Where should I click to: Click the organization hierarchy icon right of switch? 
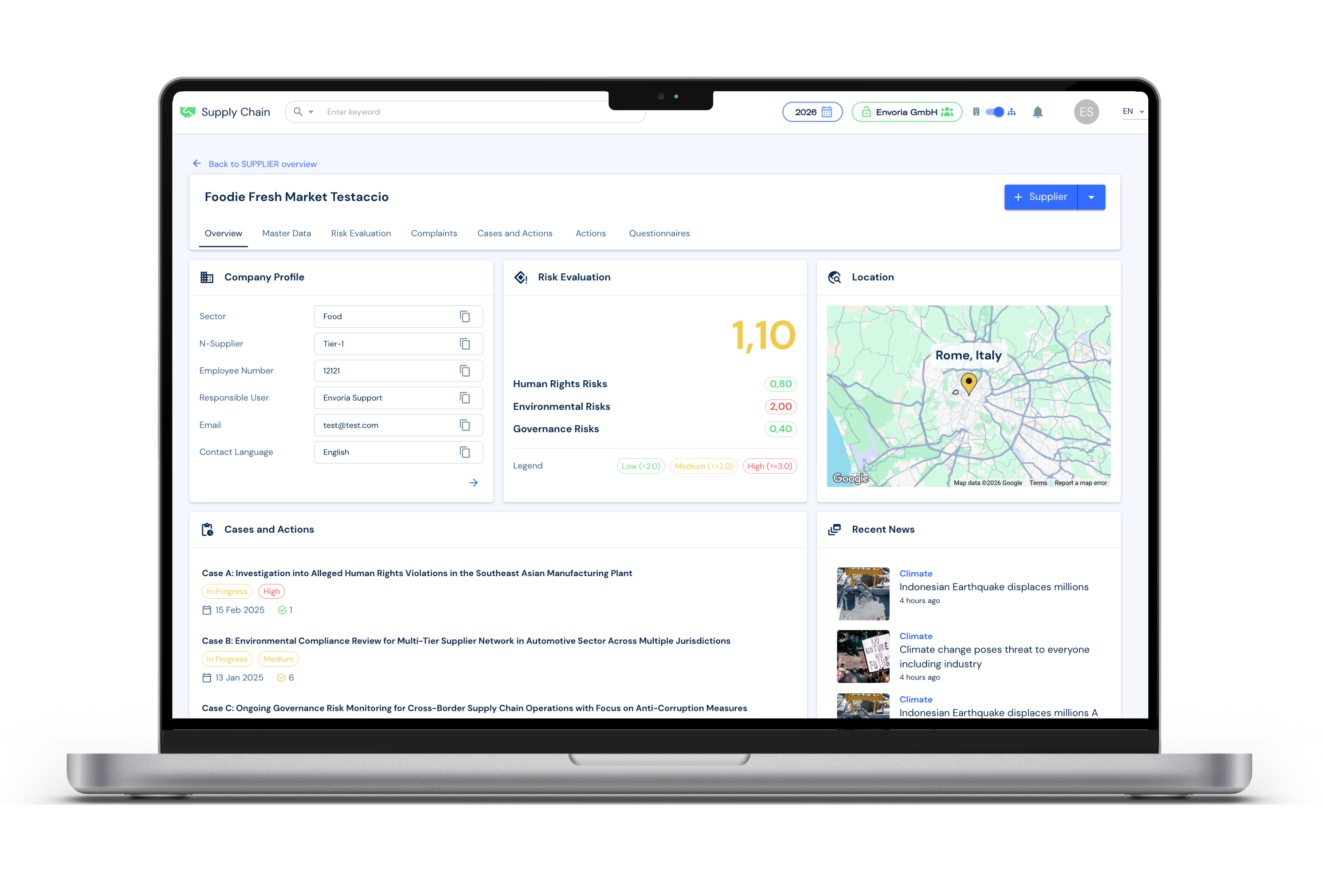(1012, 112)
